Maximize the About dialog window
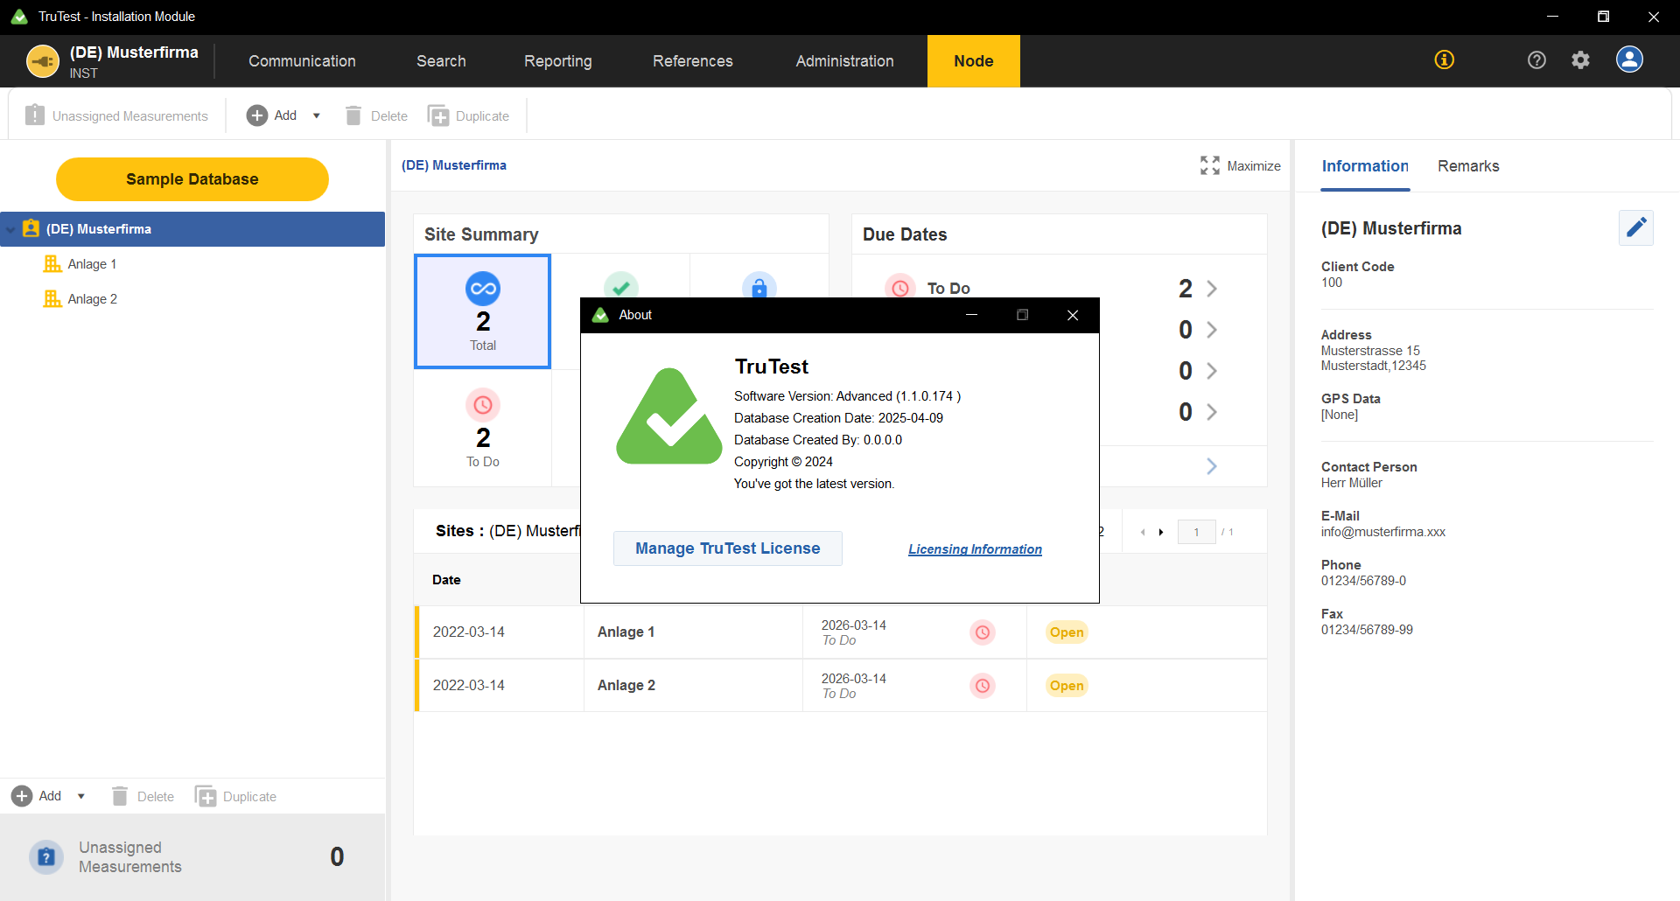This screenshot has height=901, width=1680. (x=1022, y=315)
